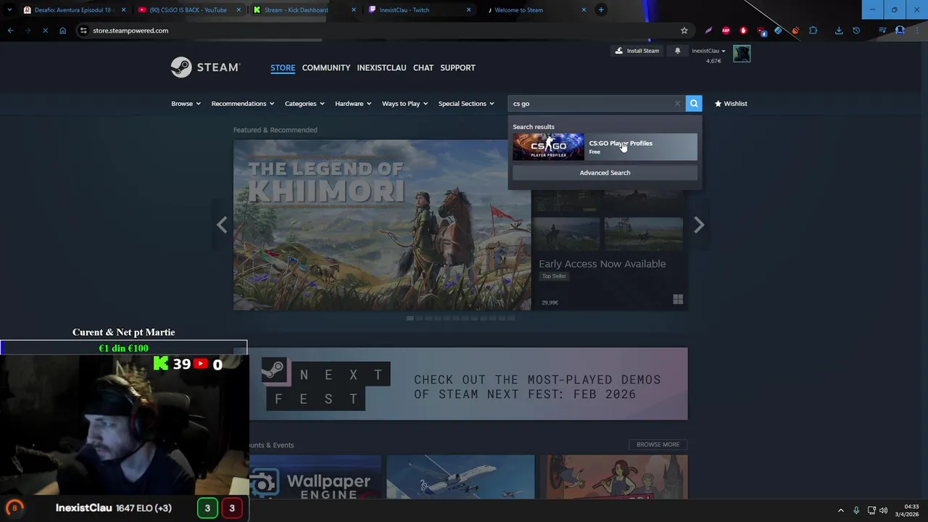Open a new browser tab

click(x=601, y=10)
